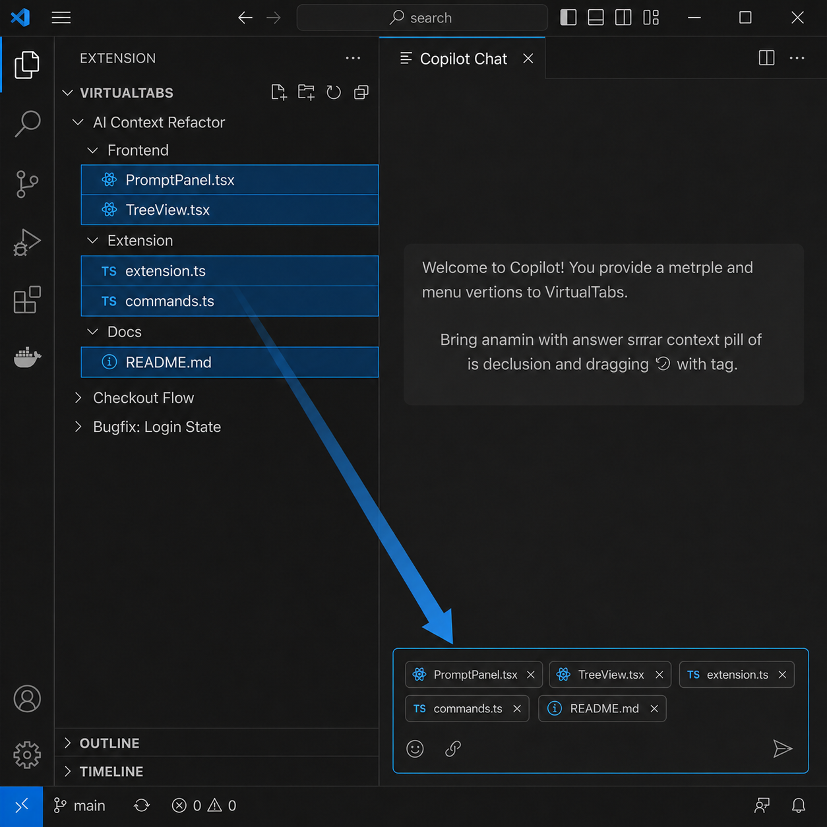Open the remote window indicator
The height and width of the screenshot is (827, 827).
(22, 805)
